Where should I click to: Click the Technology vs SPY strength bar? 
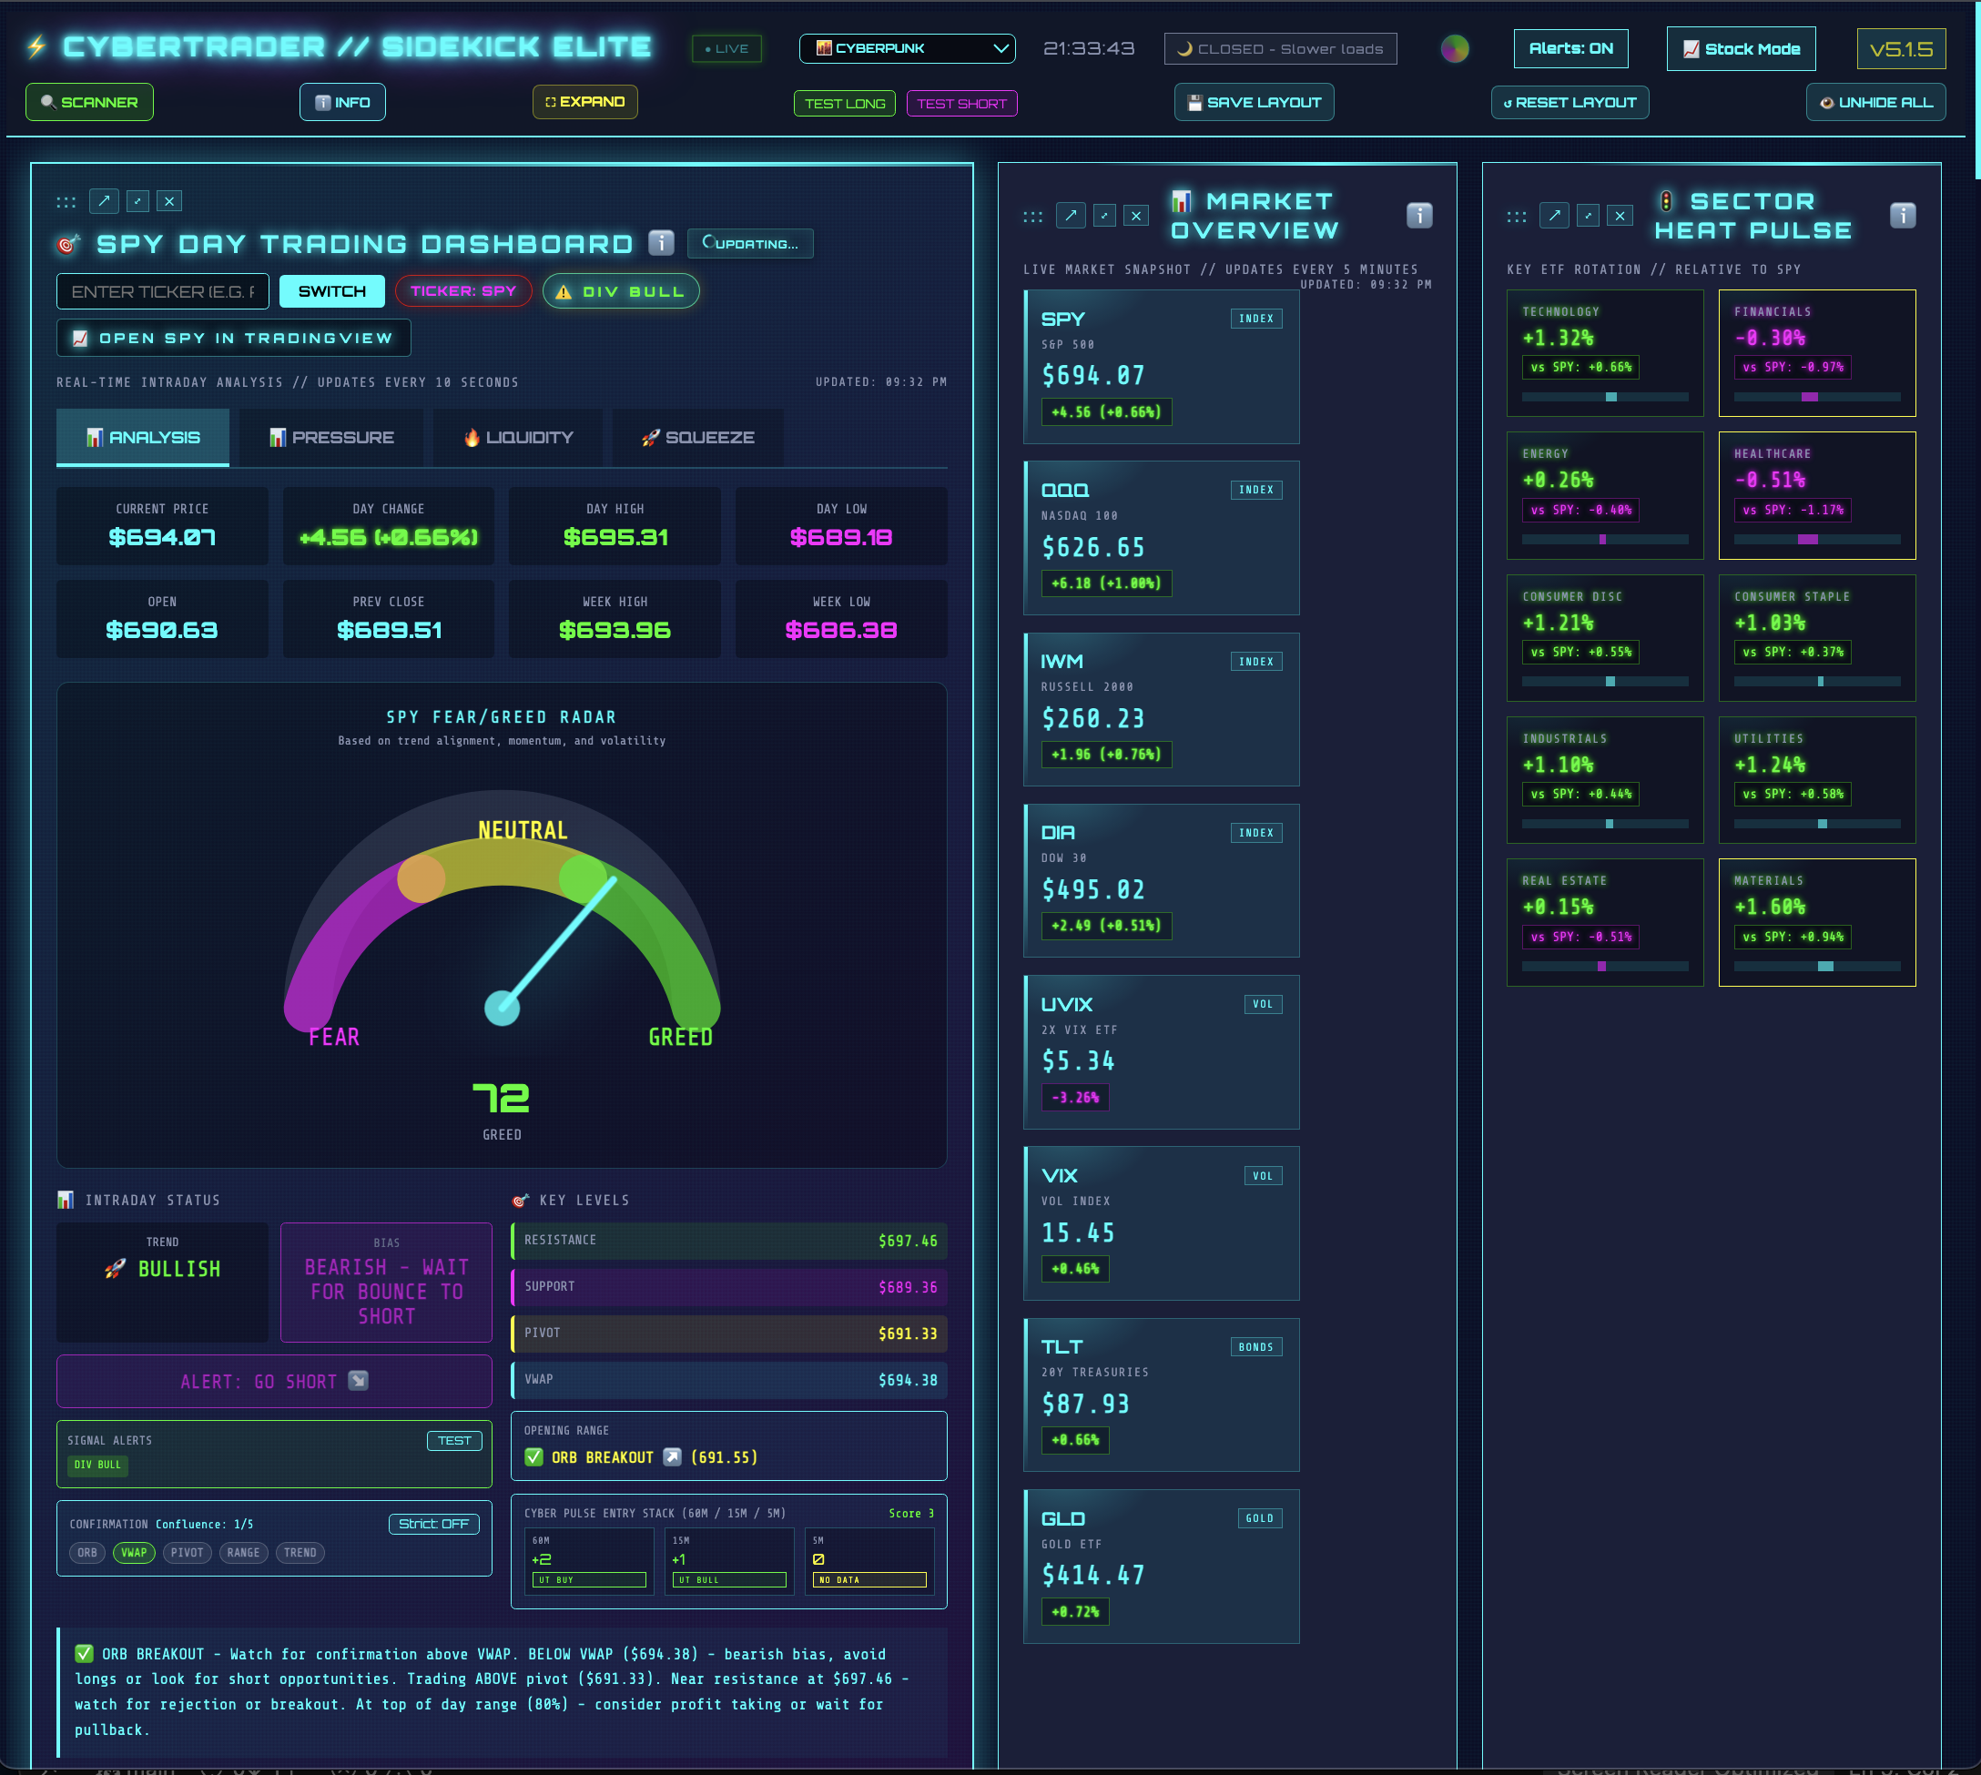[1606, 397]
